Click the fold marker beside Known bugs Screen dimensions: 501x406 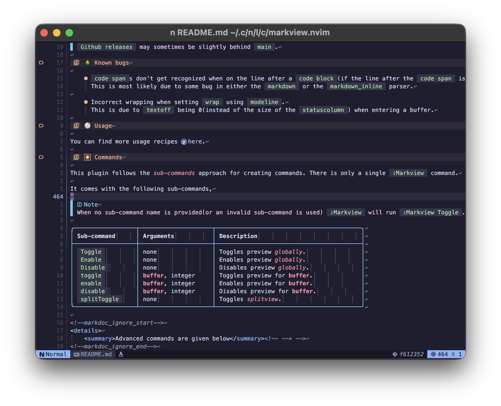pyautogui.click(x=41, y=63)
